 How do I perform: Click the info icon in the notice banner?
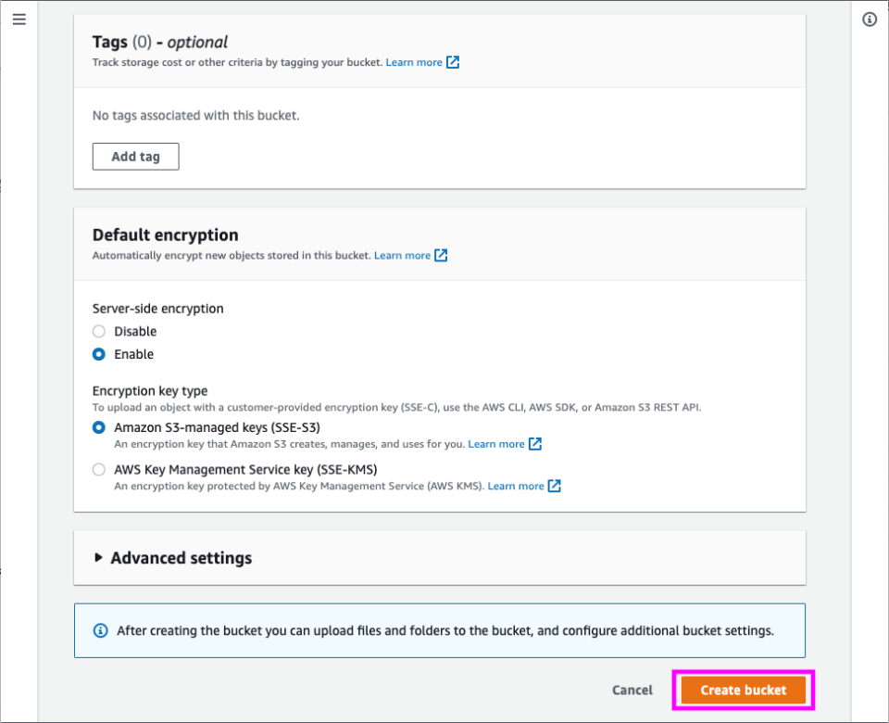point(101,630)
